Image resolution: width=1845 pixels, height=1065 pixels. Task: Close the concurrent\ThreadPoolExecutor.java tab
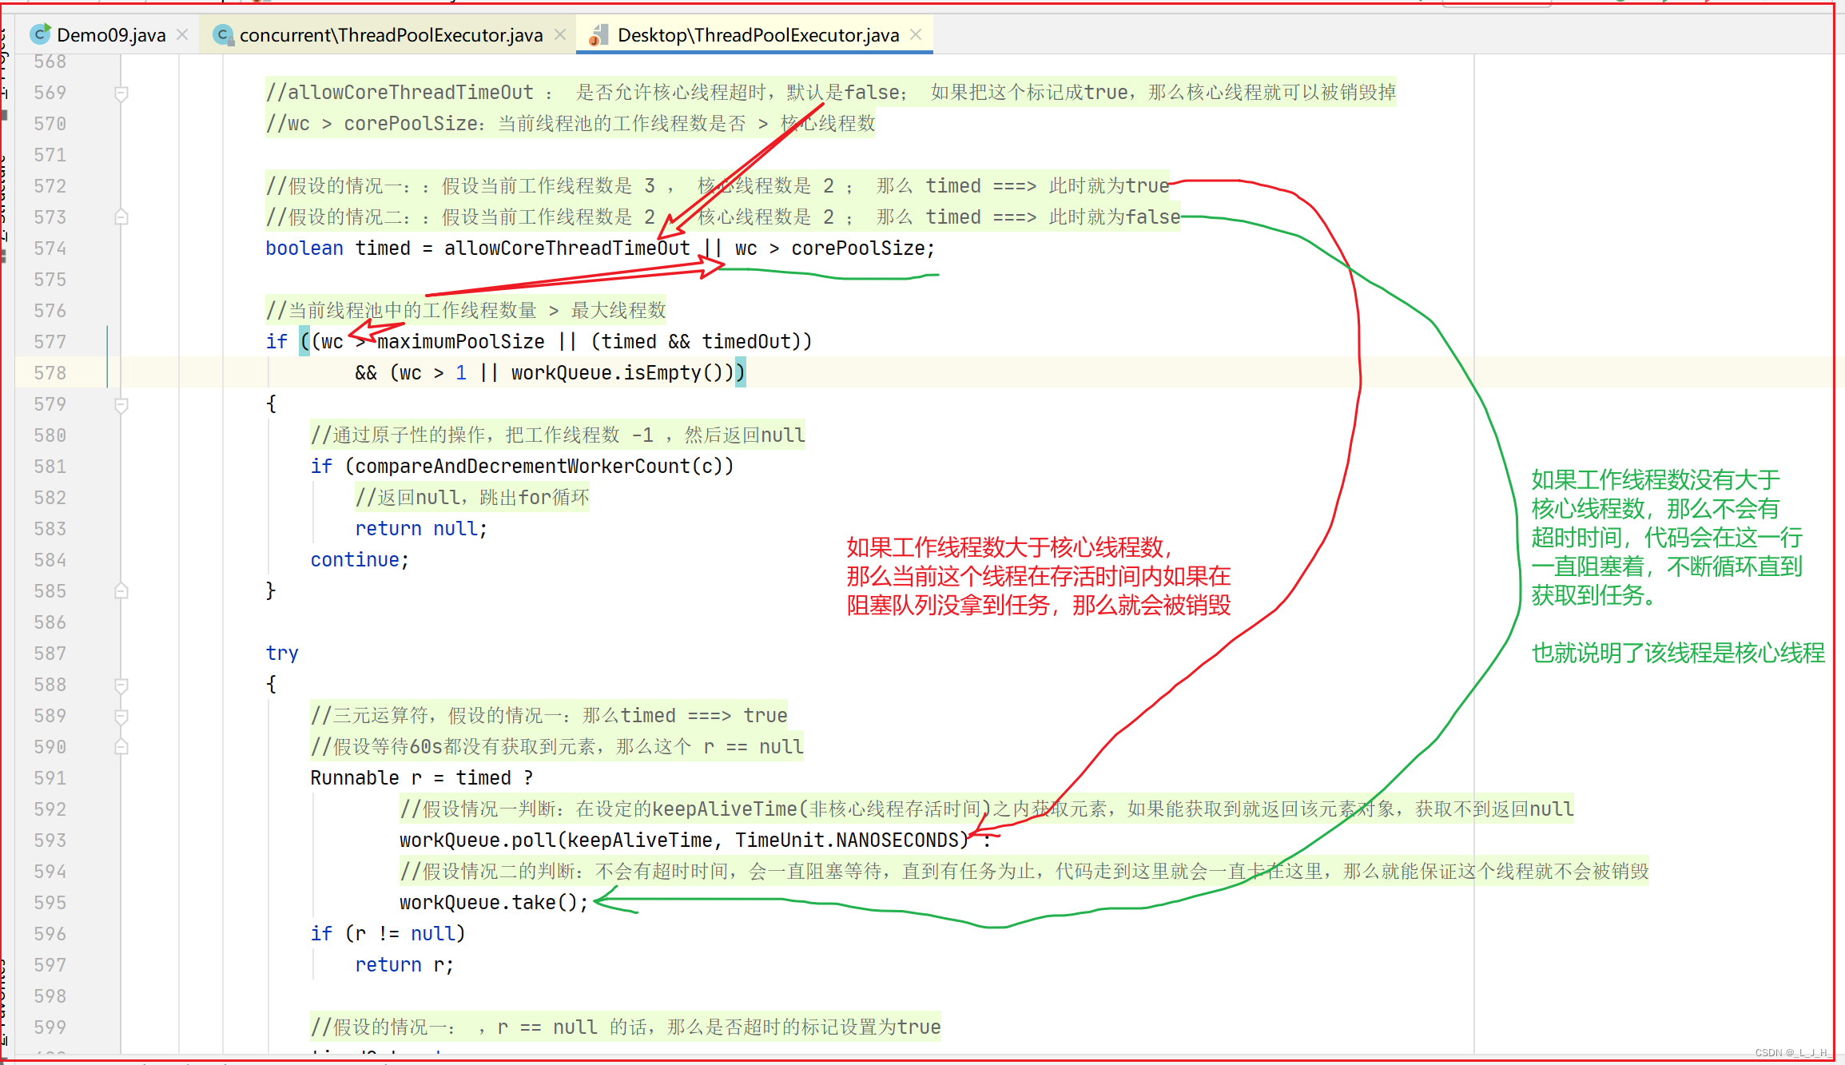(560, 34)
